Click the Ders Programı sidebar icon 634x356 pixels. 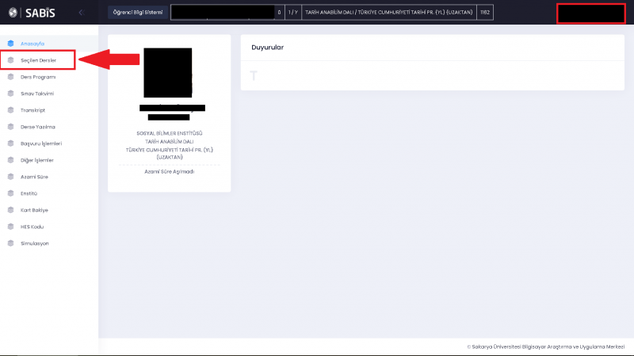pyautogui.click(x=10, y=77)
